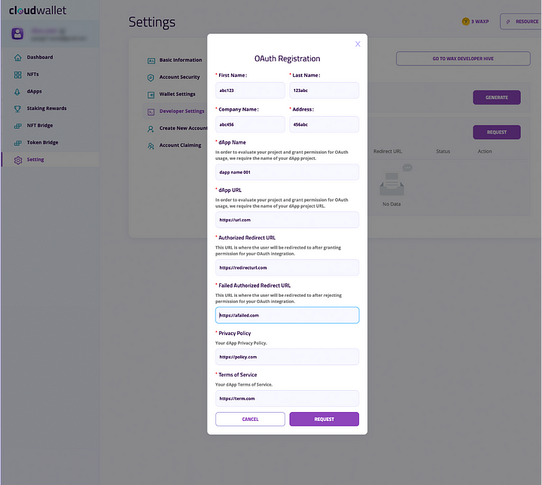Go to WAX Developer Hive
542x485 pixels.
click(x=463, y=59)
